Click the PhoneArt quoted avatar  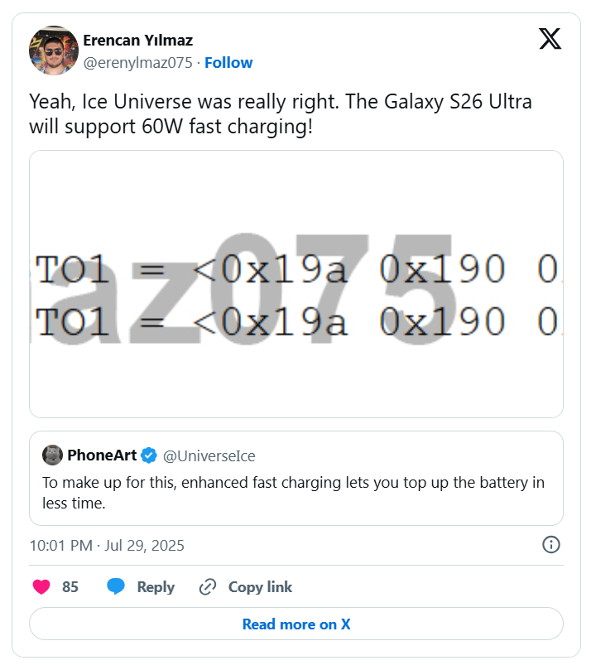(x=53, y=455)
